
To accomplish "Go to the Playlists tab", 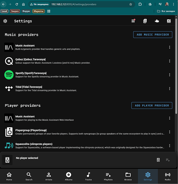I will 108,176.
